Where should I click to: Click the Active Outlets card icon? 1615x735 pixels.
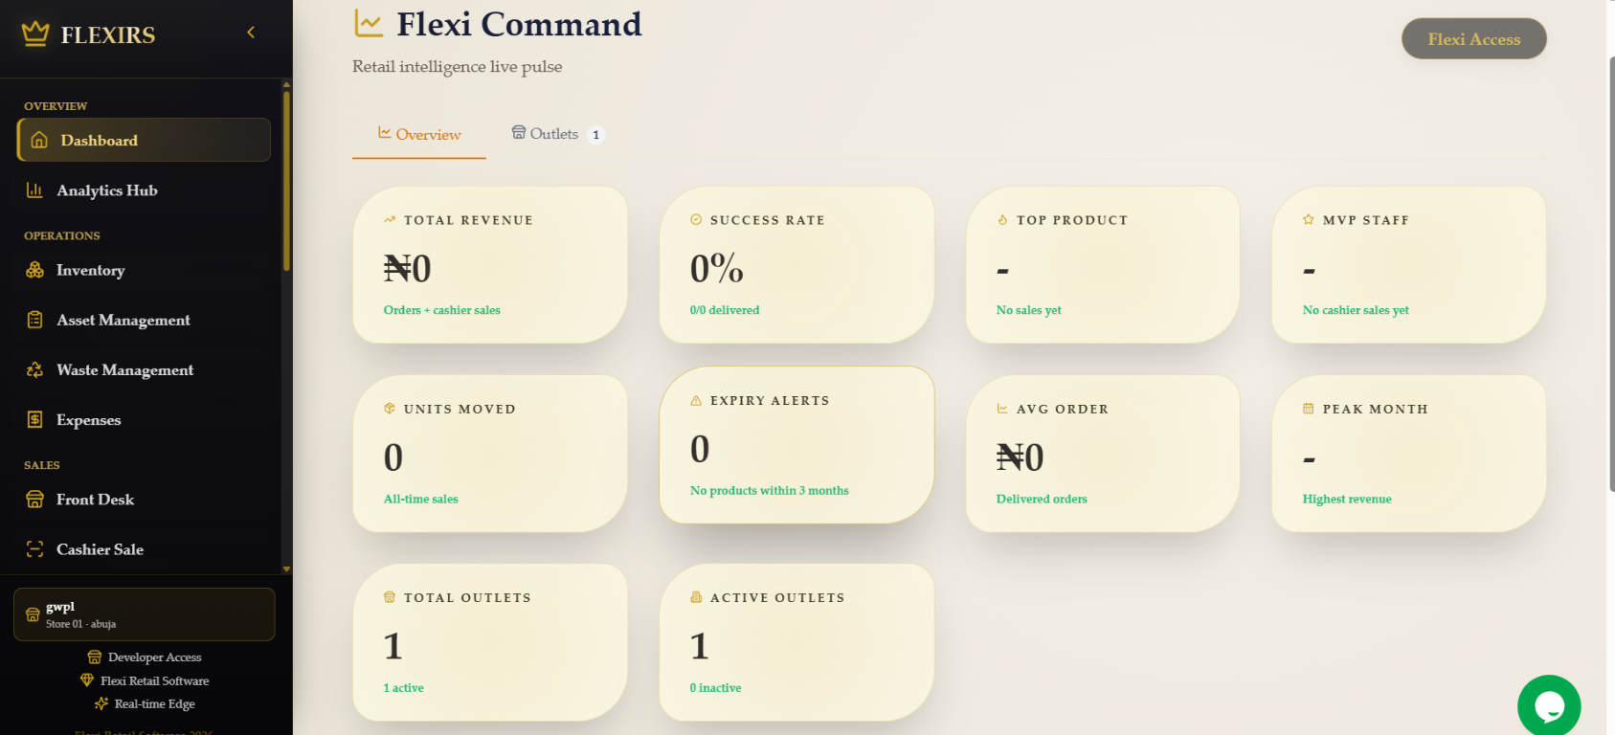(696, 597)
